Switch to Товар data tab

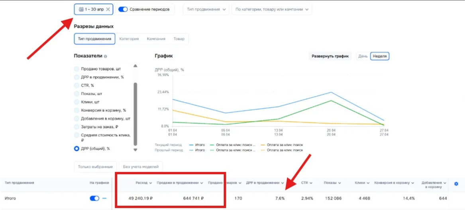point(179,39)
